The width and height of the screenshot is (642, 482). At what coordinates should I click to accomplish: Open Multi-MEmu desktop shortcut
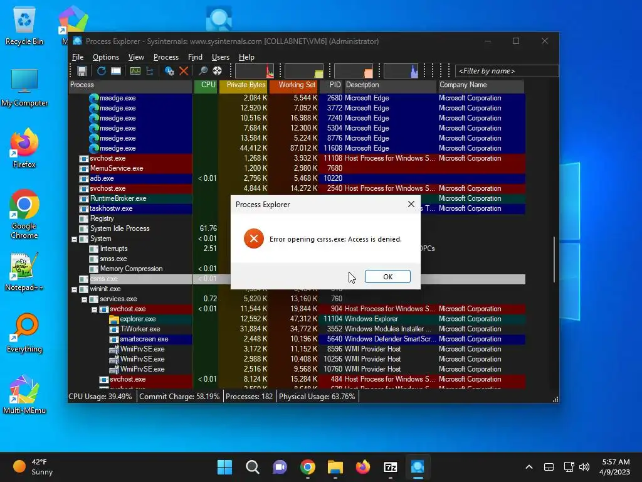point(24,395)
